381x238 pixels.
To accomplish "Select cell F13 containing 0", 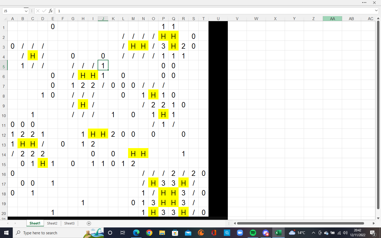I will [63, 144].
